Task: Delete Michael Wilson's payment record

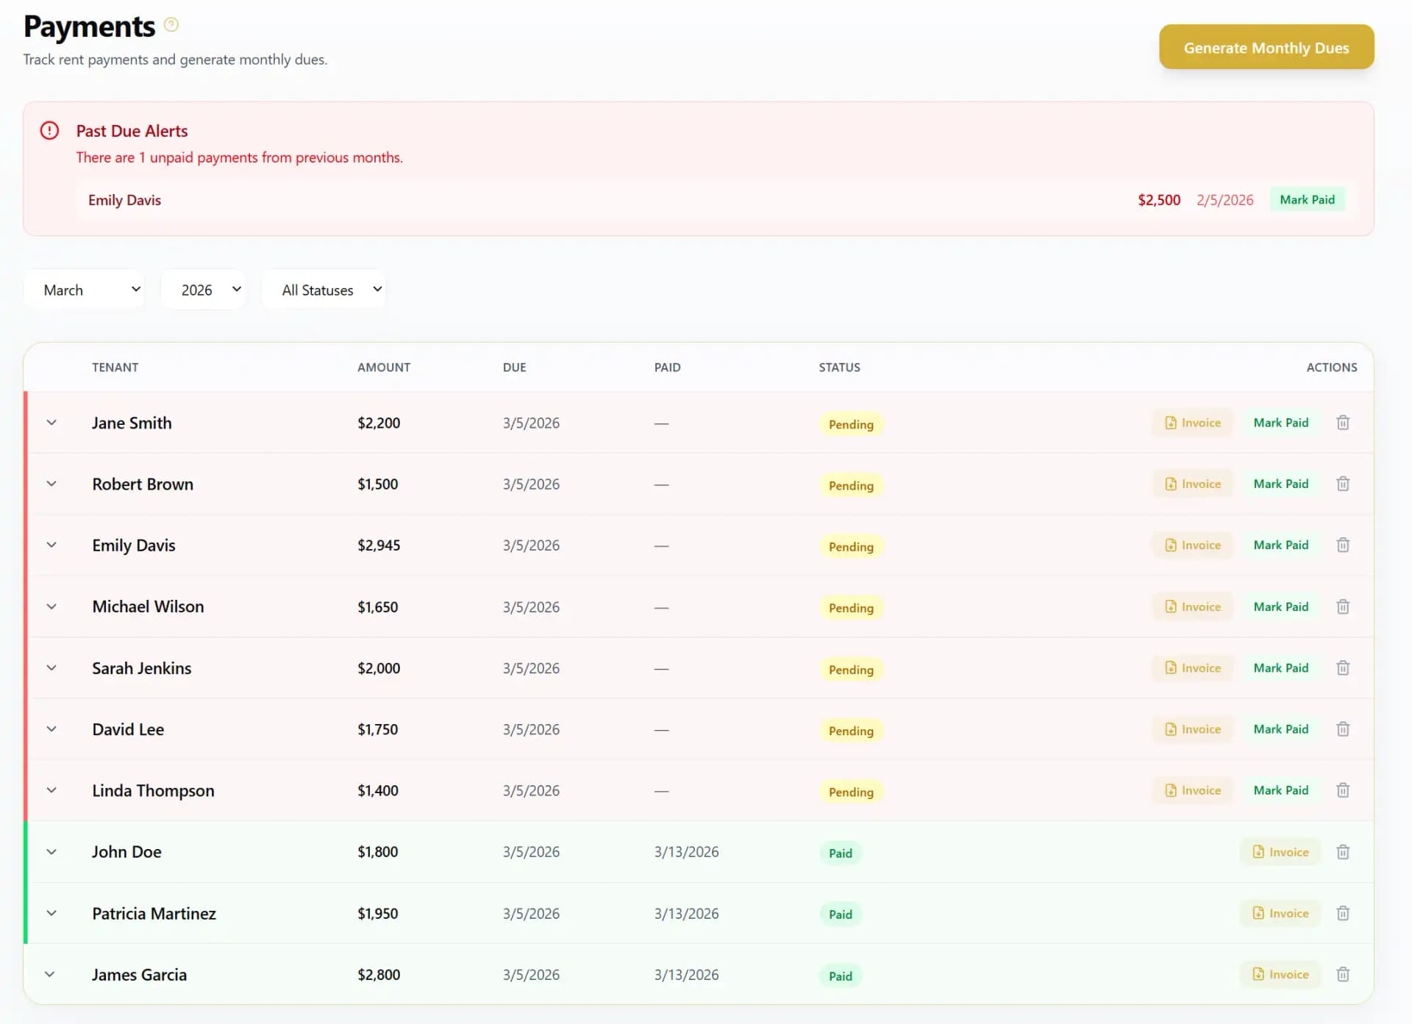Action: 1343,606
